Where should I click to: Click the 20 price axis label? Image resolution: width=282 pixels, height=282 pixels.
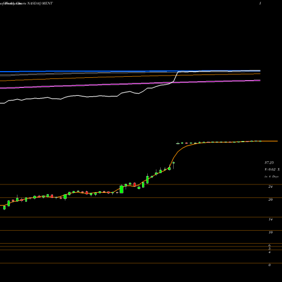[x=270, y=200]
